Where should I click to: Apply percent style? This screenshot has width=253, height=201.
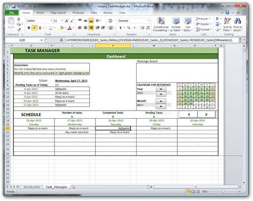click(129, 28)
